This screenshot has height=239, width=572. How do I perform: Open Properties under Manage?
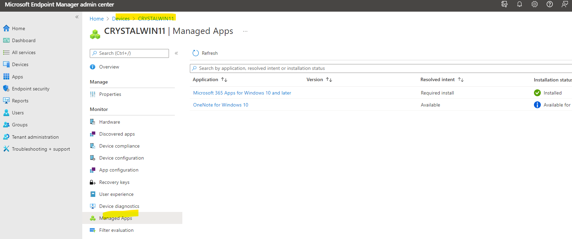pos(110,94)
